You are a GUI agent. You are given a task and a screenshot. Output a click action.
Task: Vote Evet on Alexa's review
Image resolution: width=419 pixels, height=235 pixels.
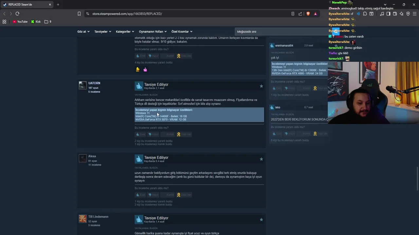pos(141,195)
